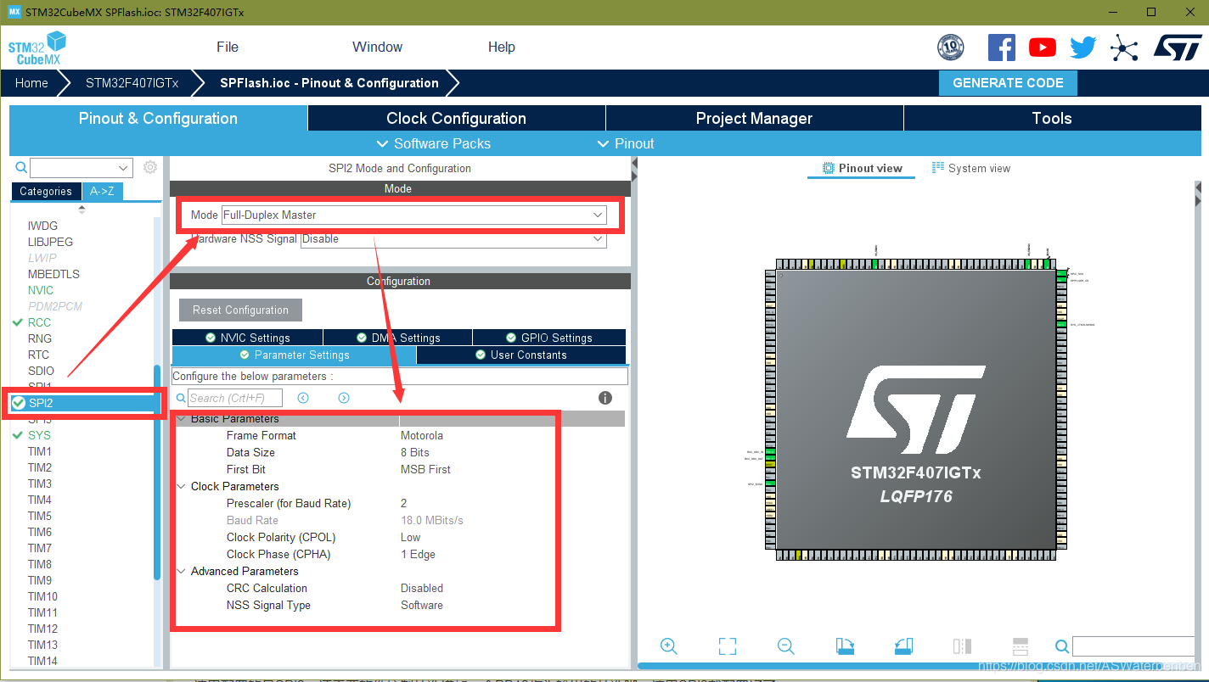Click the GENERATE CODE button
1209x682 pixels.
click(x=1008, y=83)
